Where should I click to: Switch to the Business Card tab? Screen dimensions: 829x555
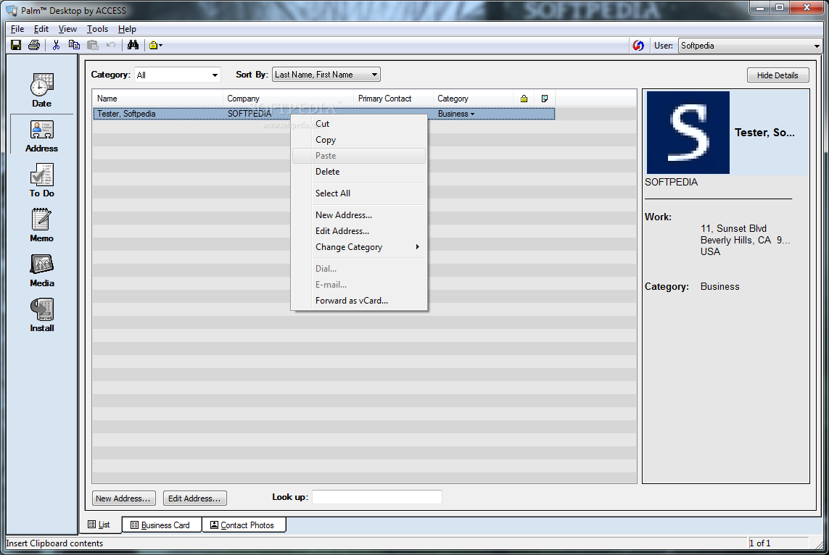[161, 525]
